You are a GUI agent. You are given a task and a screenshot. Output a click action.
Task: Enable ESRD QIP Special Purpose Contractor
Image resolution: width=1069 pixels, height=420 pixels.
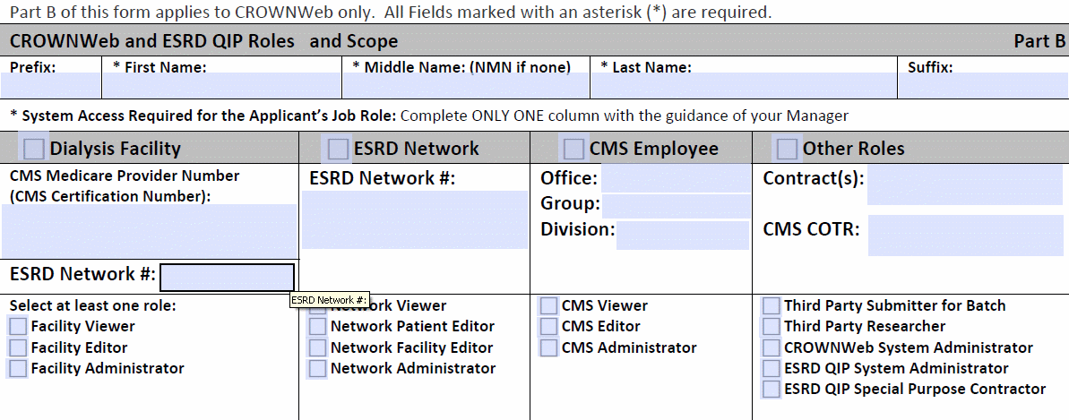coord(771,390)
